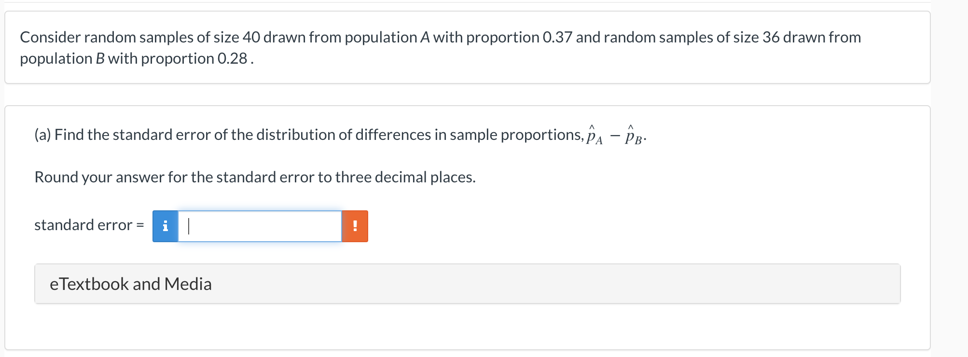968x357 pixels.
Task: Click the orange exclamation warning icon
Action: [x=355, y=226]
